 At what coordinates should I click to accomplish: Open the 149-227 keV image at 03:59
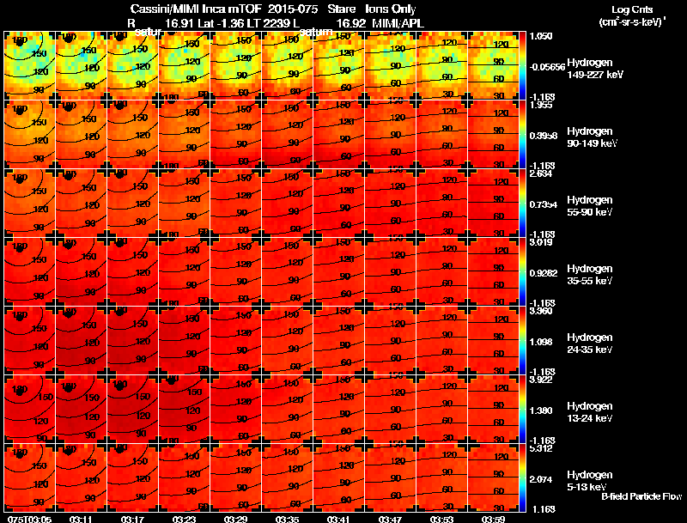493,65
